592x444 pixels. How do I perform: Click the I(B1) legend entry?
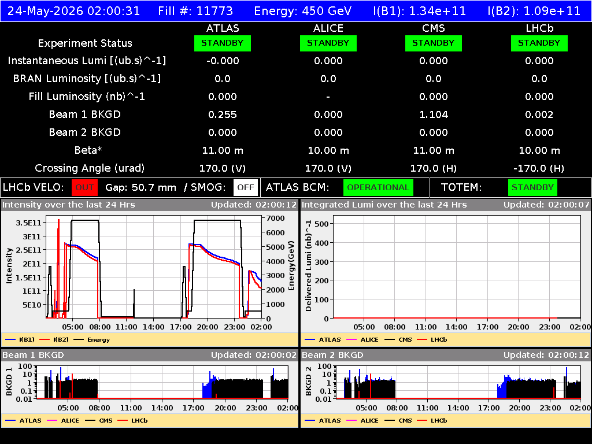(x=20, y=340)
